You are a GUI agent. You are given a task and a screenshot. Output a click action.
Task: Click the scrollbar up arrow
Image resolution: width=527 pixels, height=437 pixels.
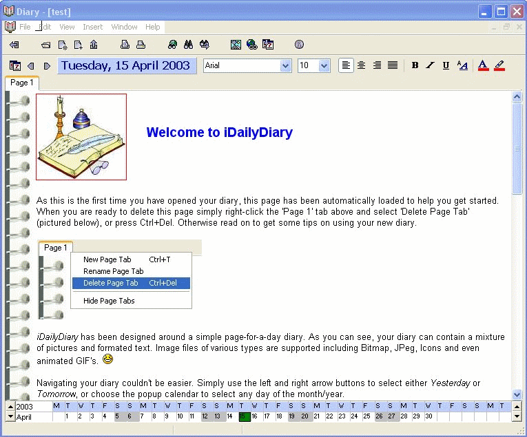517,97
